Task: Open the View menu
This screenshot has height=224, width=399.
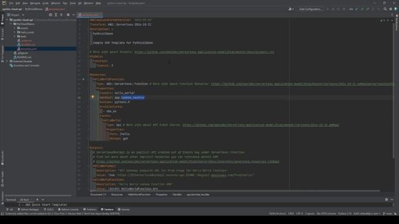Action: tap(25, 3)
